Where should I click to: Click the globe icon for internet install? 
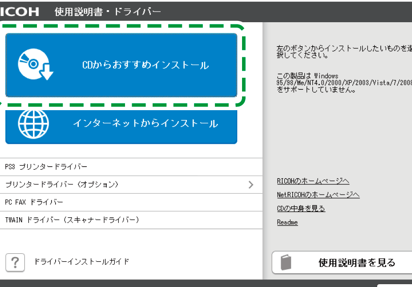point(33,123)
